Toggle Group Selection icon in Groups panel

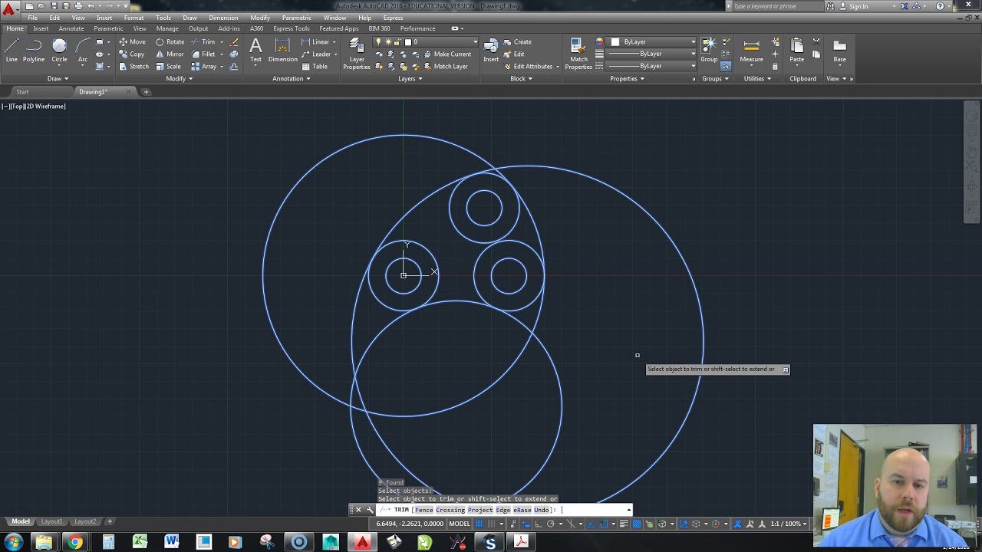pyautogui.click(x=726, y=66)
